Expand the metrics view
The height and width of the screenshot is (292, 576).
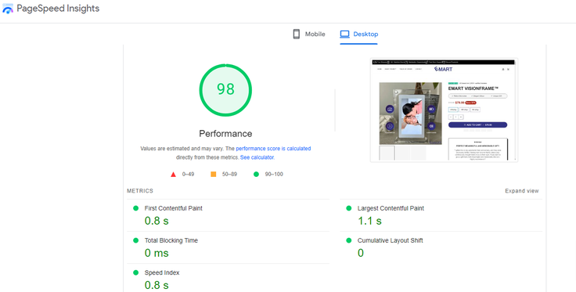pos(522,191)
